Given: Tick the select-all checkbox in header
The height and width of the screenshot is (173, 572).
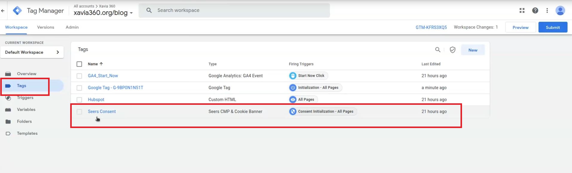Looking at the screenshot, I should [x=79, y=64].
